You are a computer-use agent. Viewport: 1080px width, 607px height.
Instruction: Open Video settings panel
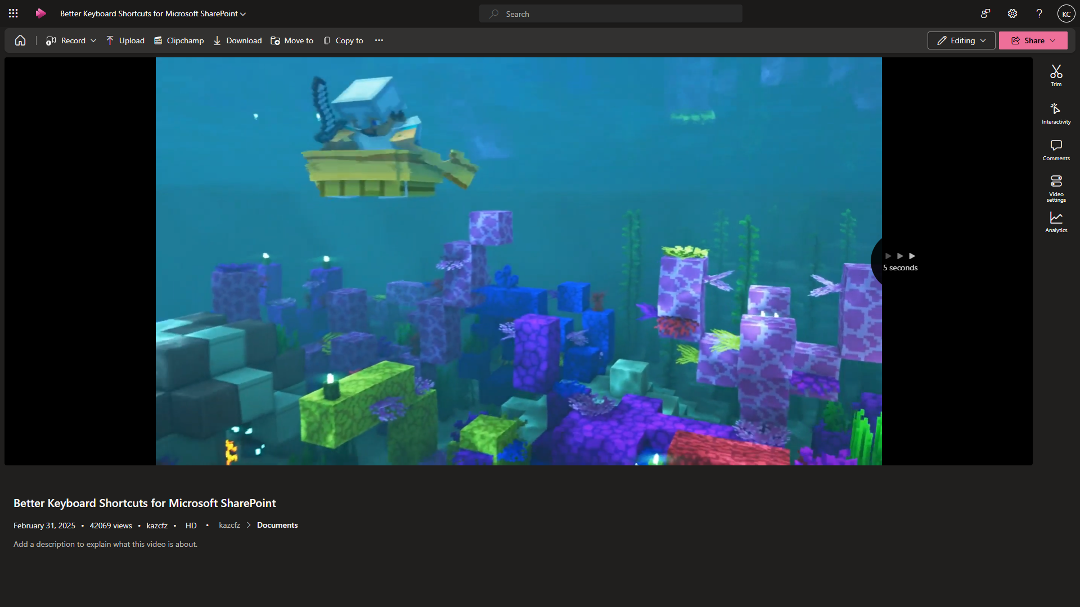(x=1056, y=188)
